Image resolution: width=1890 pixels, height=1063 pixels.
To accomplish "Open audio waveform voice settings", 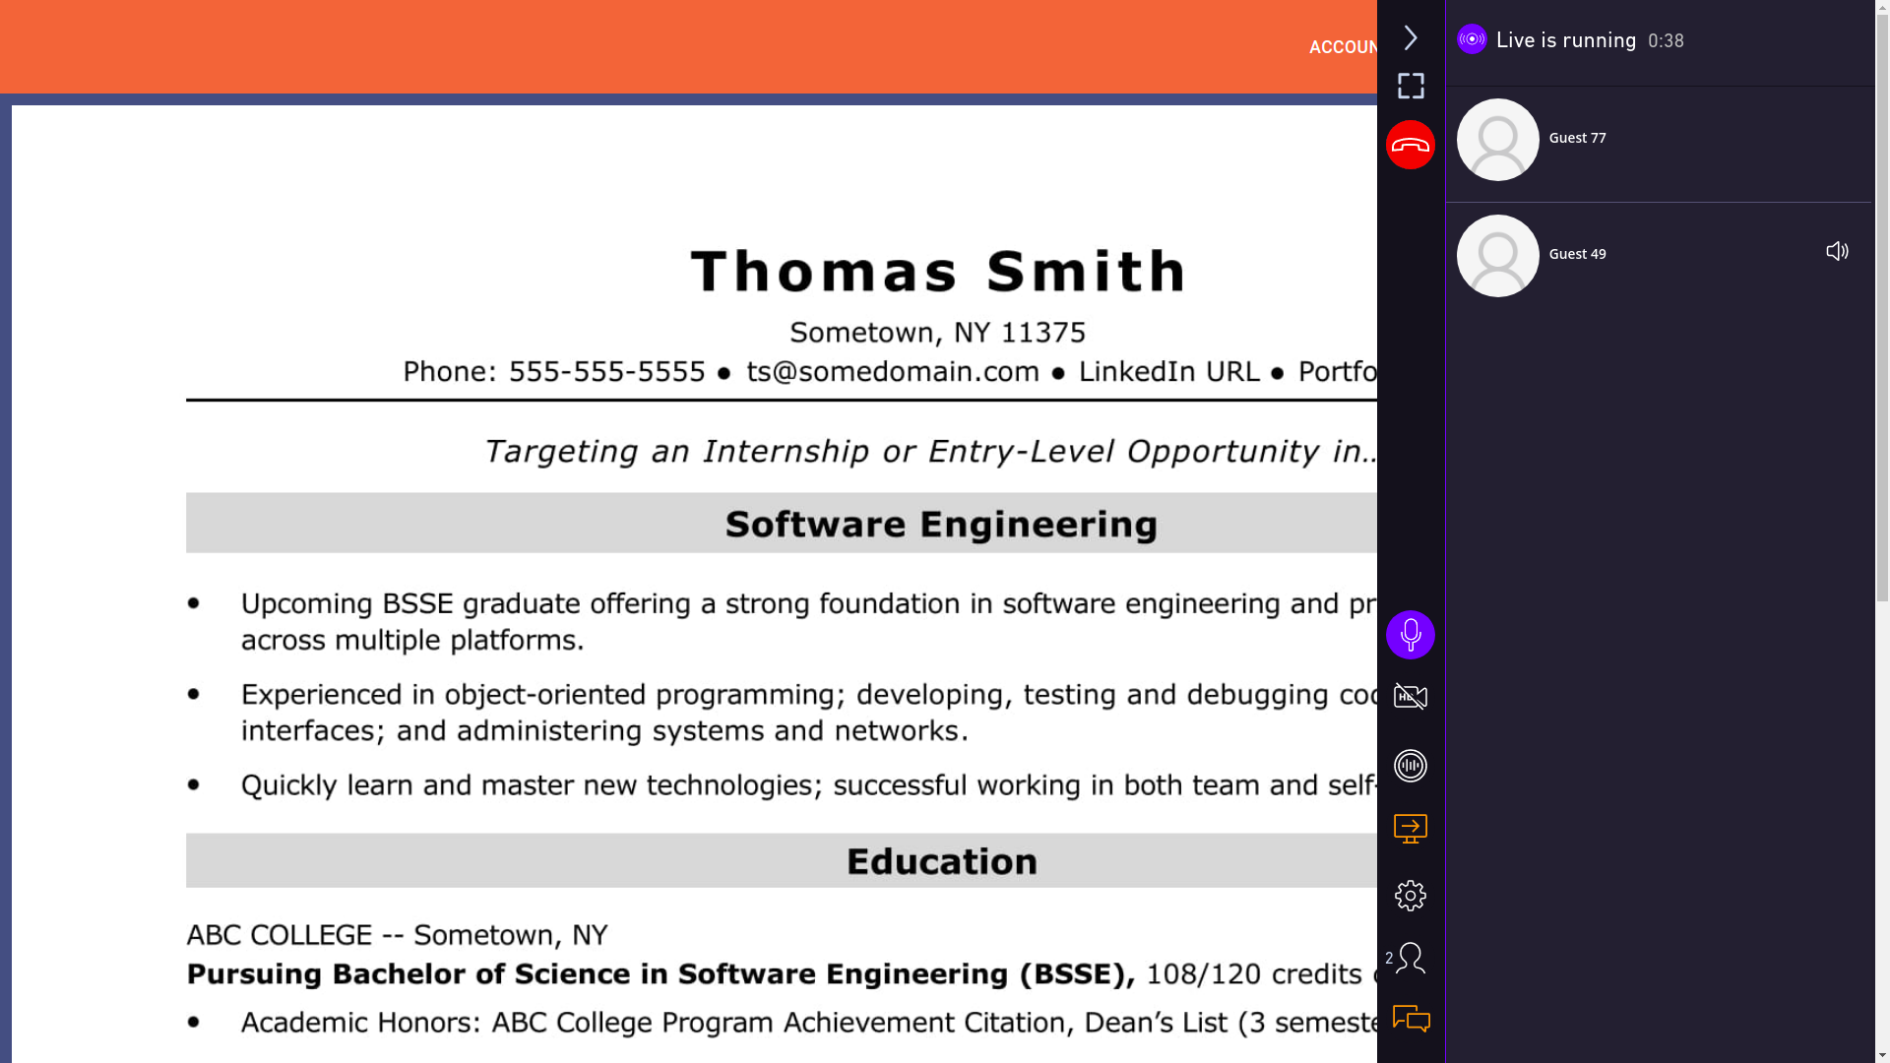I will click(x=1411, y=766).
